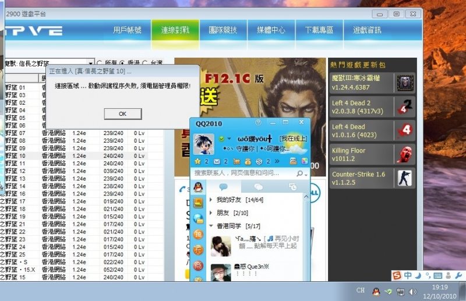
Task: Open the 下載專區 tab
Action: click(x=319, y=30)
